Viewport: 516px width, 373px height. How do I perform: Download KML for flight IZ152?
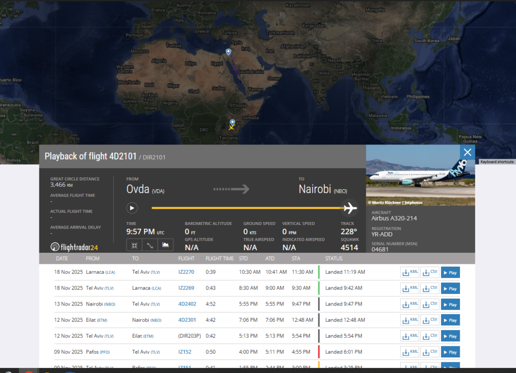pyautogui.click(x=410, y=352)
